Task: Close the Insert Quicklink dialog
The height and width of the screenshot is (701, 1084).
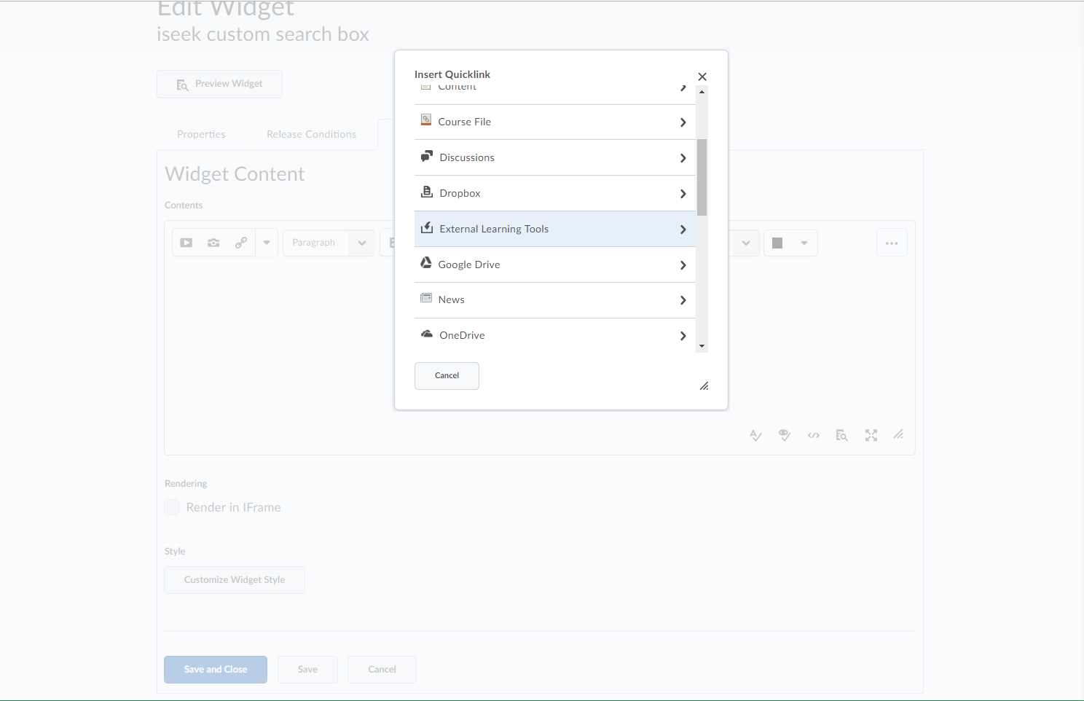Action: coord(702,77)
